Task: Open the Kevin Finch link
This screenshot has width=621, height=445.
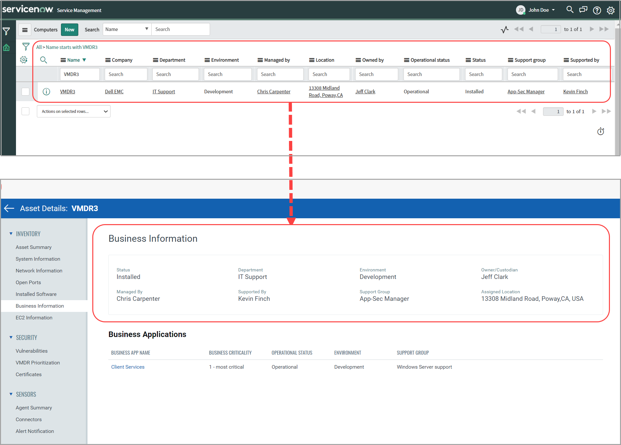Action: coord(575,92)
